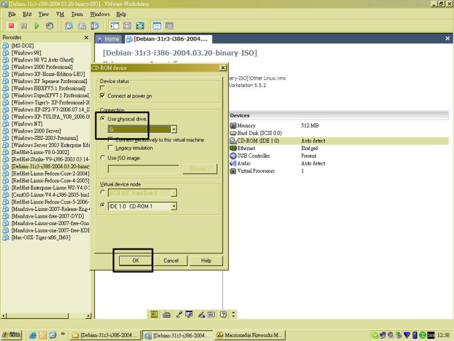The height and width of the screenshot is (341, 454).
Task: Toggle the Favorites sidebar view icon
Action: tap(115, 26)
